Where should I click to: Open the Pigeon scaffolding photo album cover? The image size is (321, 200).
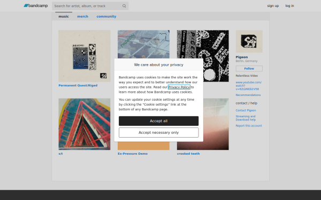pos(143,44)
